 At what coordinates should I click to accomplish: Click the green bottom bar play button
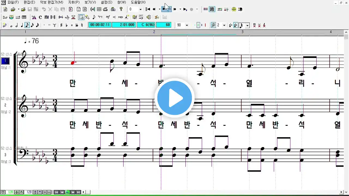[x=67, y=192]
